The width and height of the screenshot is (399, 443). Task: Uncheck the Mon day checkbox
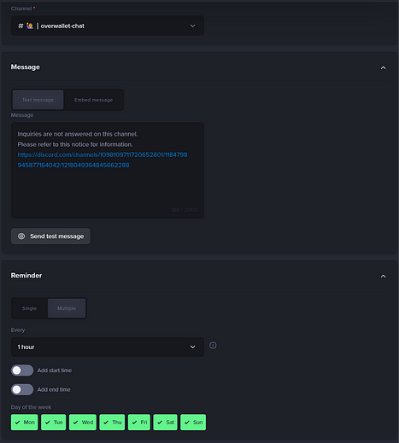tap(25, 423)
